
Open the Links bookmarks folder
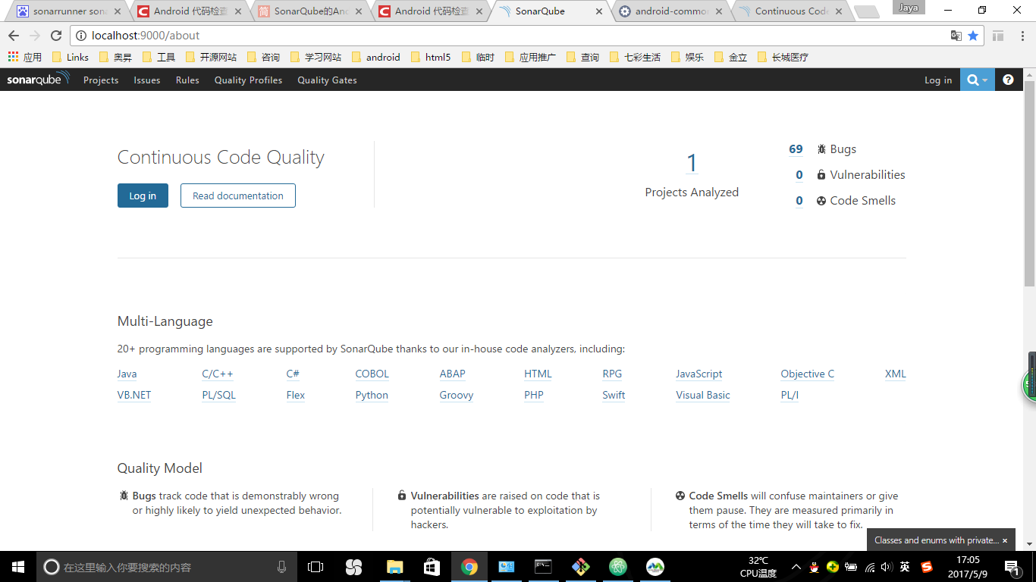click(71, 57)
